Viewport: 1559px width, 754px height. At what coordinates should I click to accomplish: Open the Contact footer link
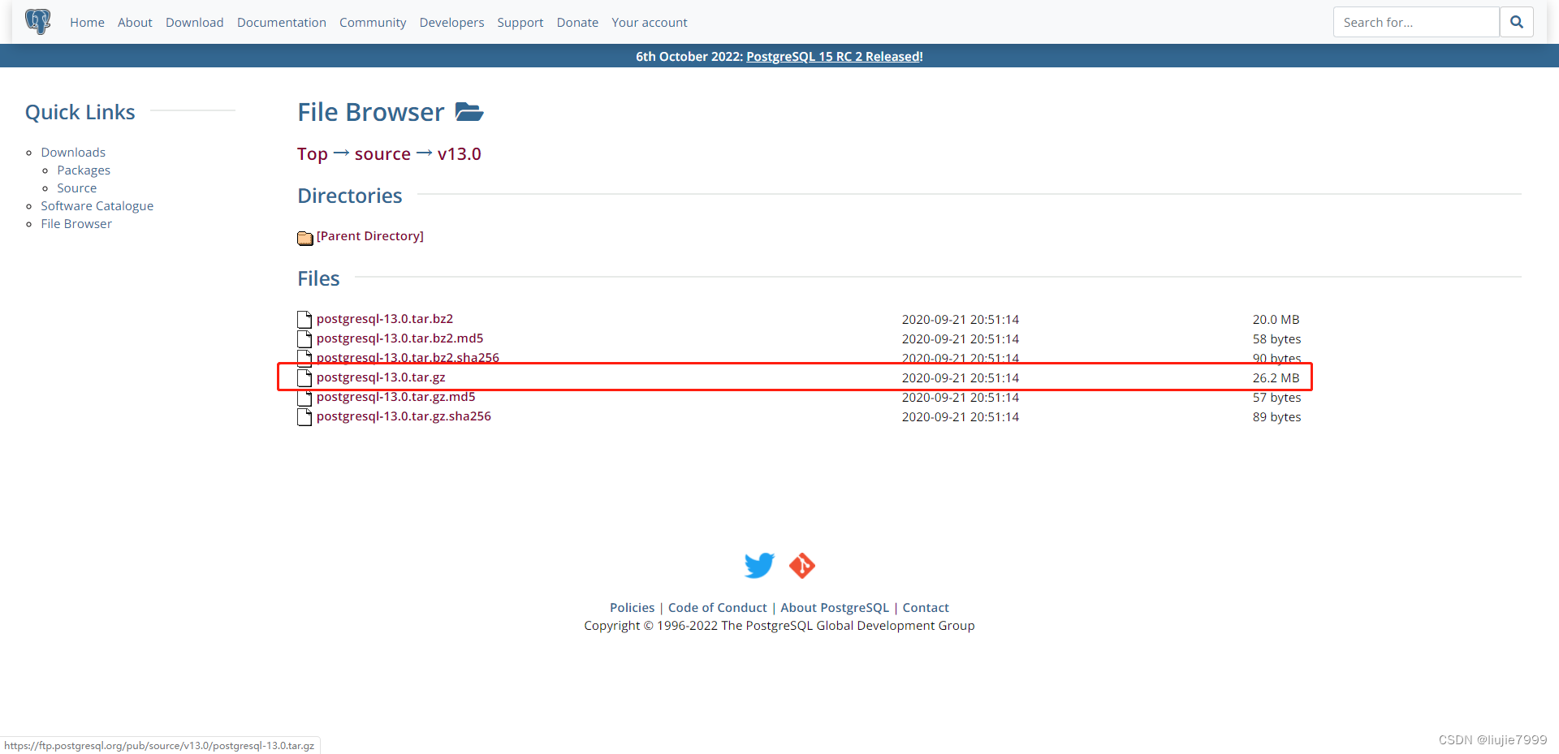coord(926,607)
